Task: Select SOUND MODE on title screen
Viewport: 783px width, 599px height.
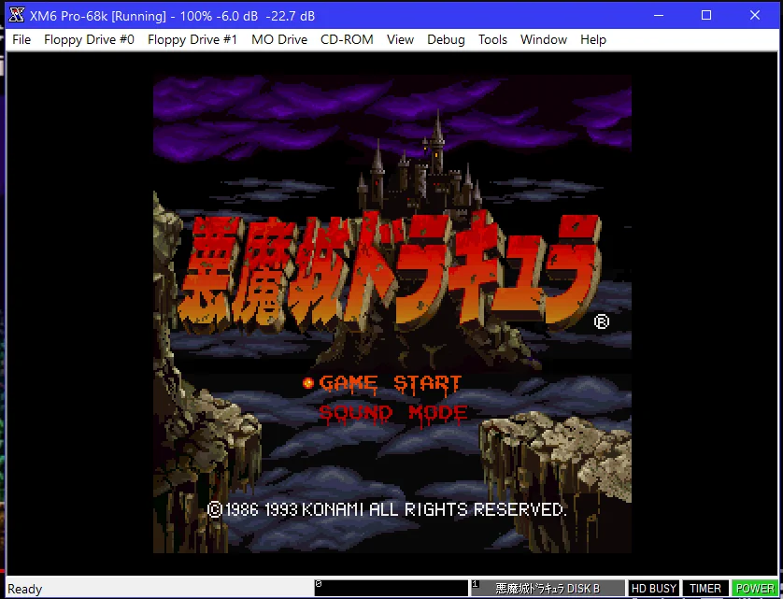Action: coord(393,414)
